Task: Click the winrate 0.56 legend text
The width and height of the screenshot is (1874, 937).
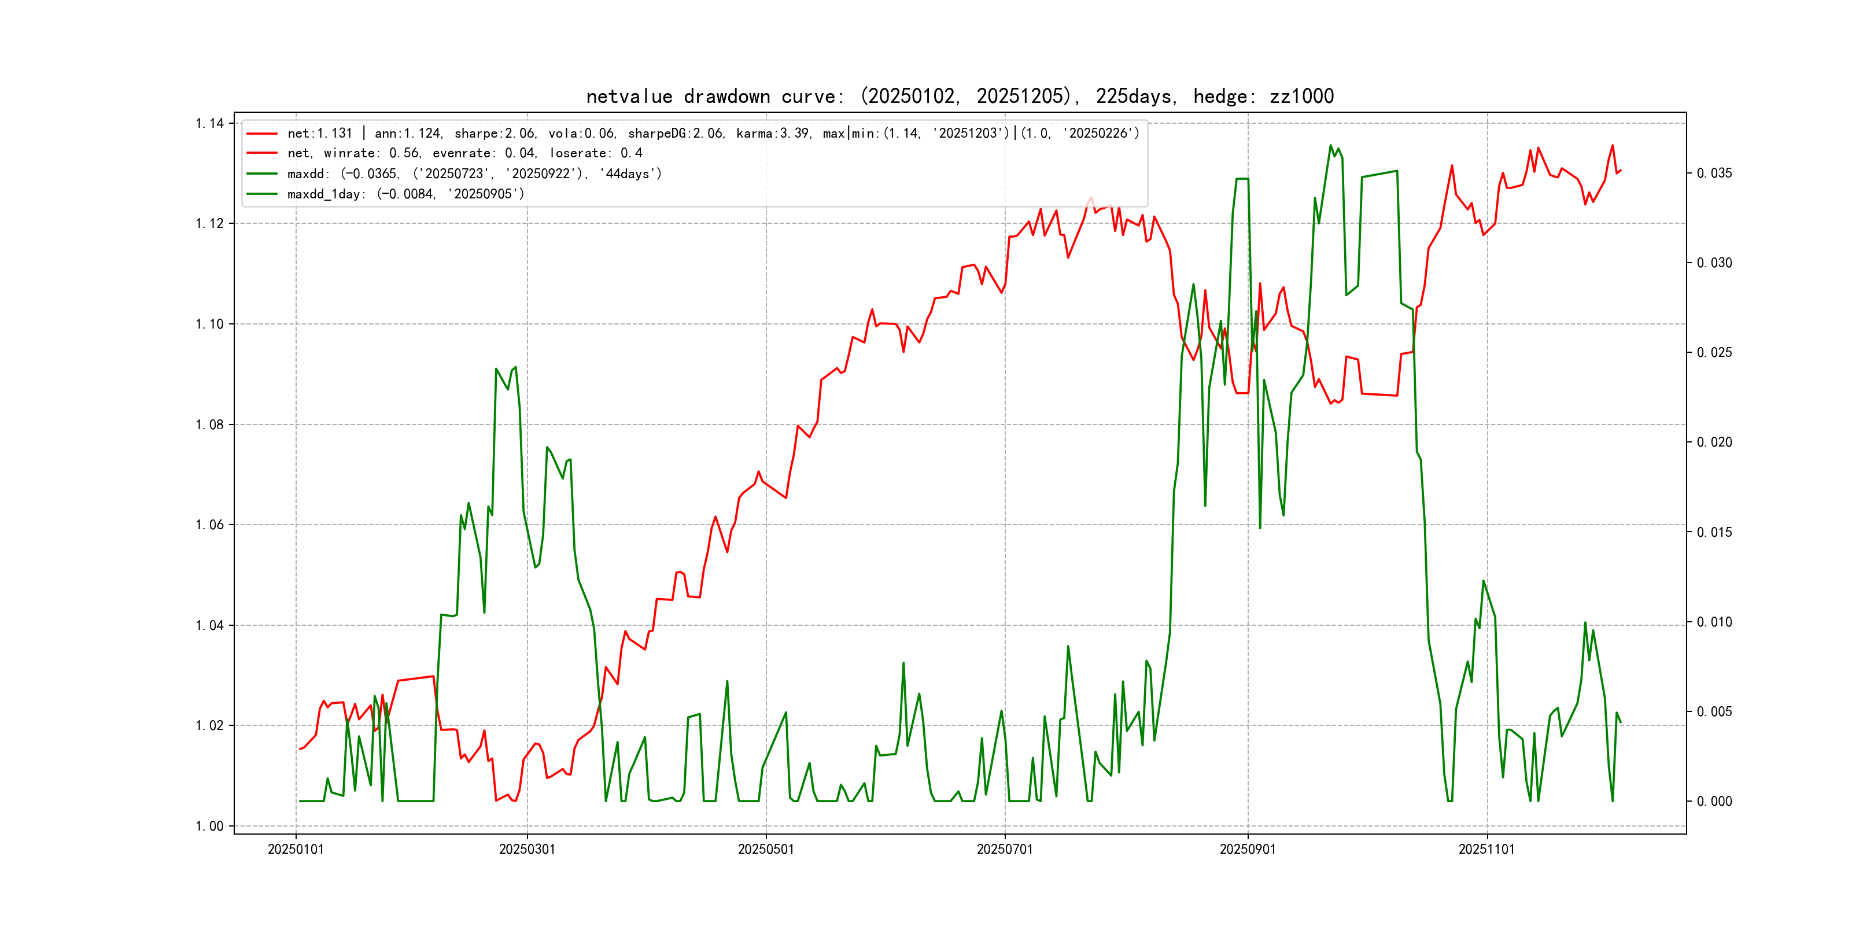Action: [465, 153]
